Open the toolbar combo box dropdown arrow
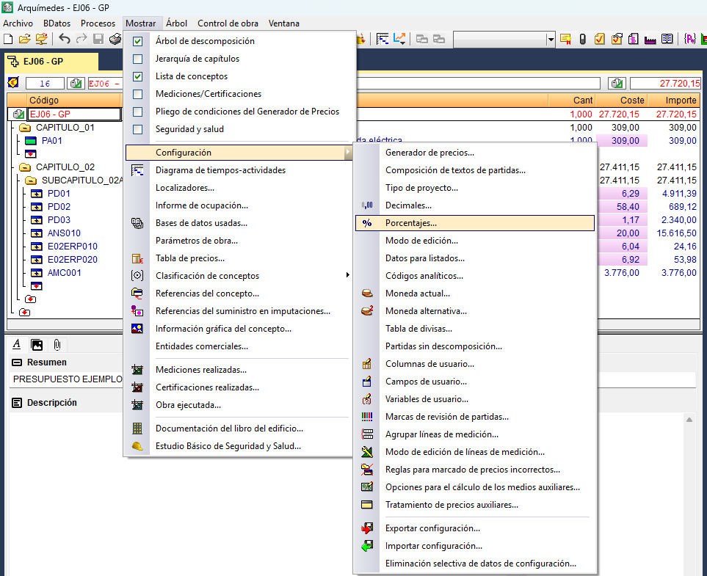Image resolution: width=707 pixels, height=576 pixels. (x=551, y=39)
